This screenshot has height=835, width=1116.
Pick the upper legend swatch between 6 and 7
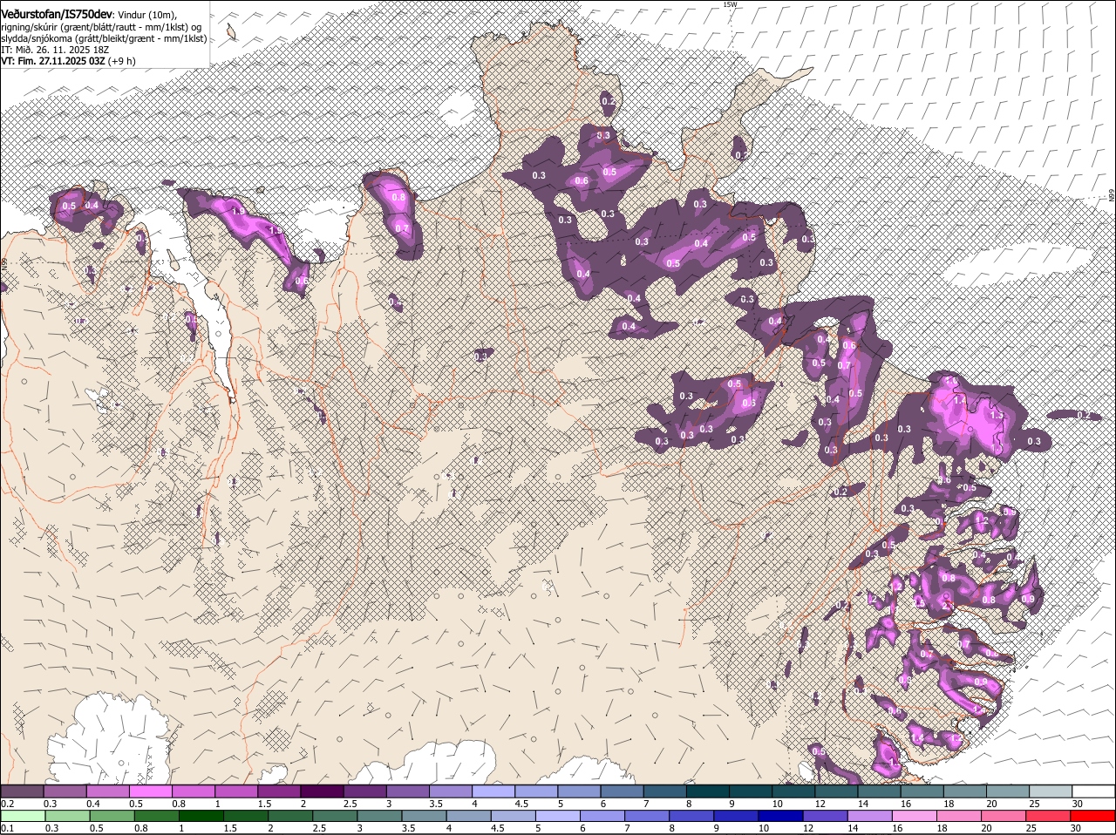click(x=621, y=791)
